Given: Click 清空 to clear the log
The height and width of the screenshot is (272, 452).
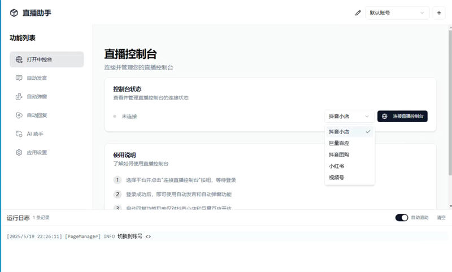Looking at the screenshot, I should tap(441, 218).
